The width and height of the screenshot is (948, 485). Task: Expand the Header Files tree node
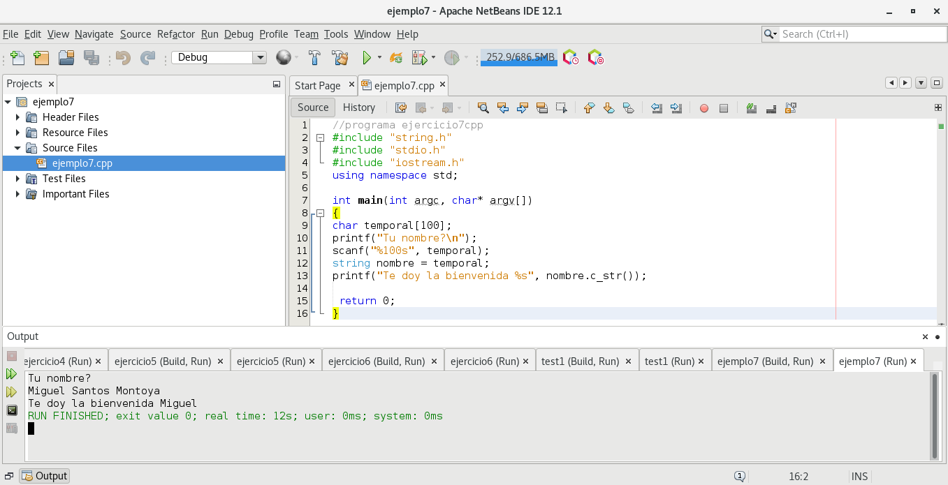pos(18,117)
